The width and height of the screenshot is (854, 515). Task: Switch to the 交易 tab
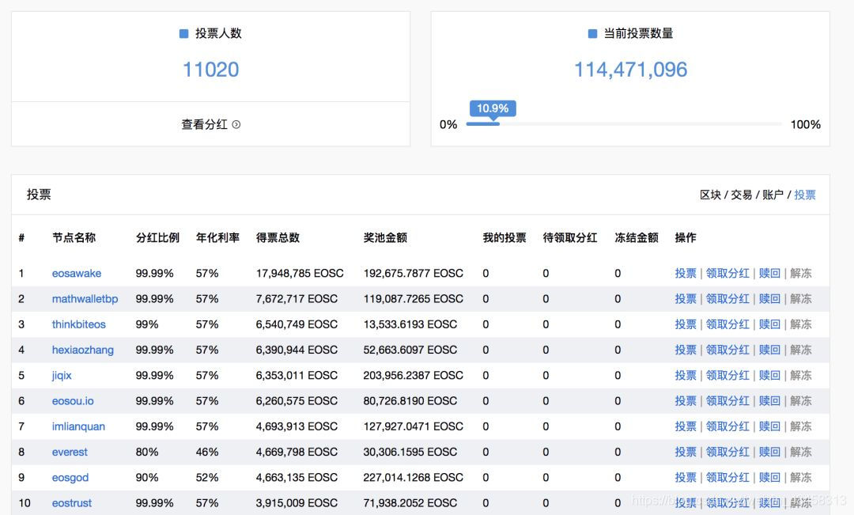click(741, 195)
